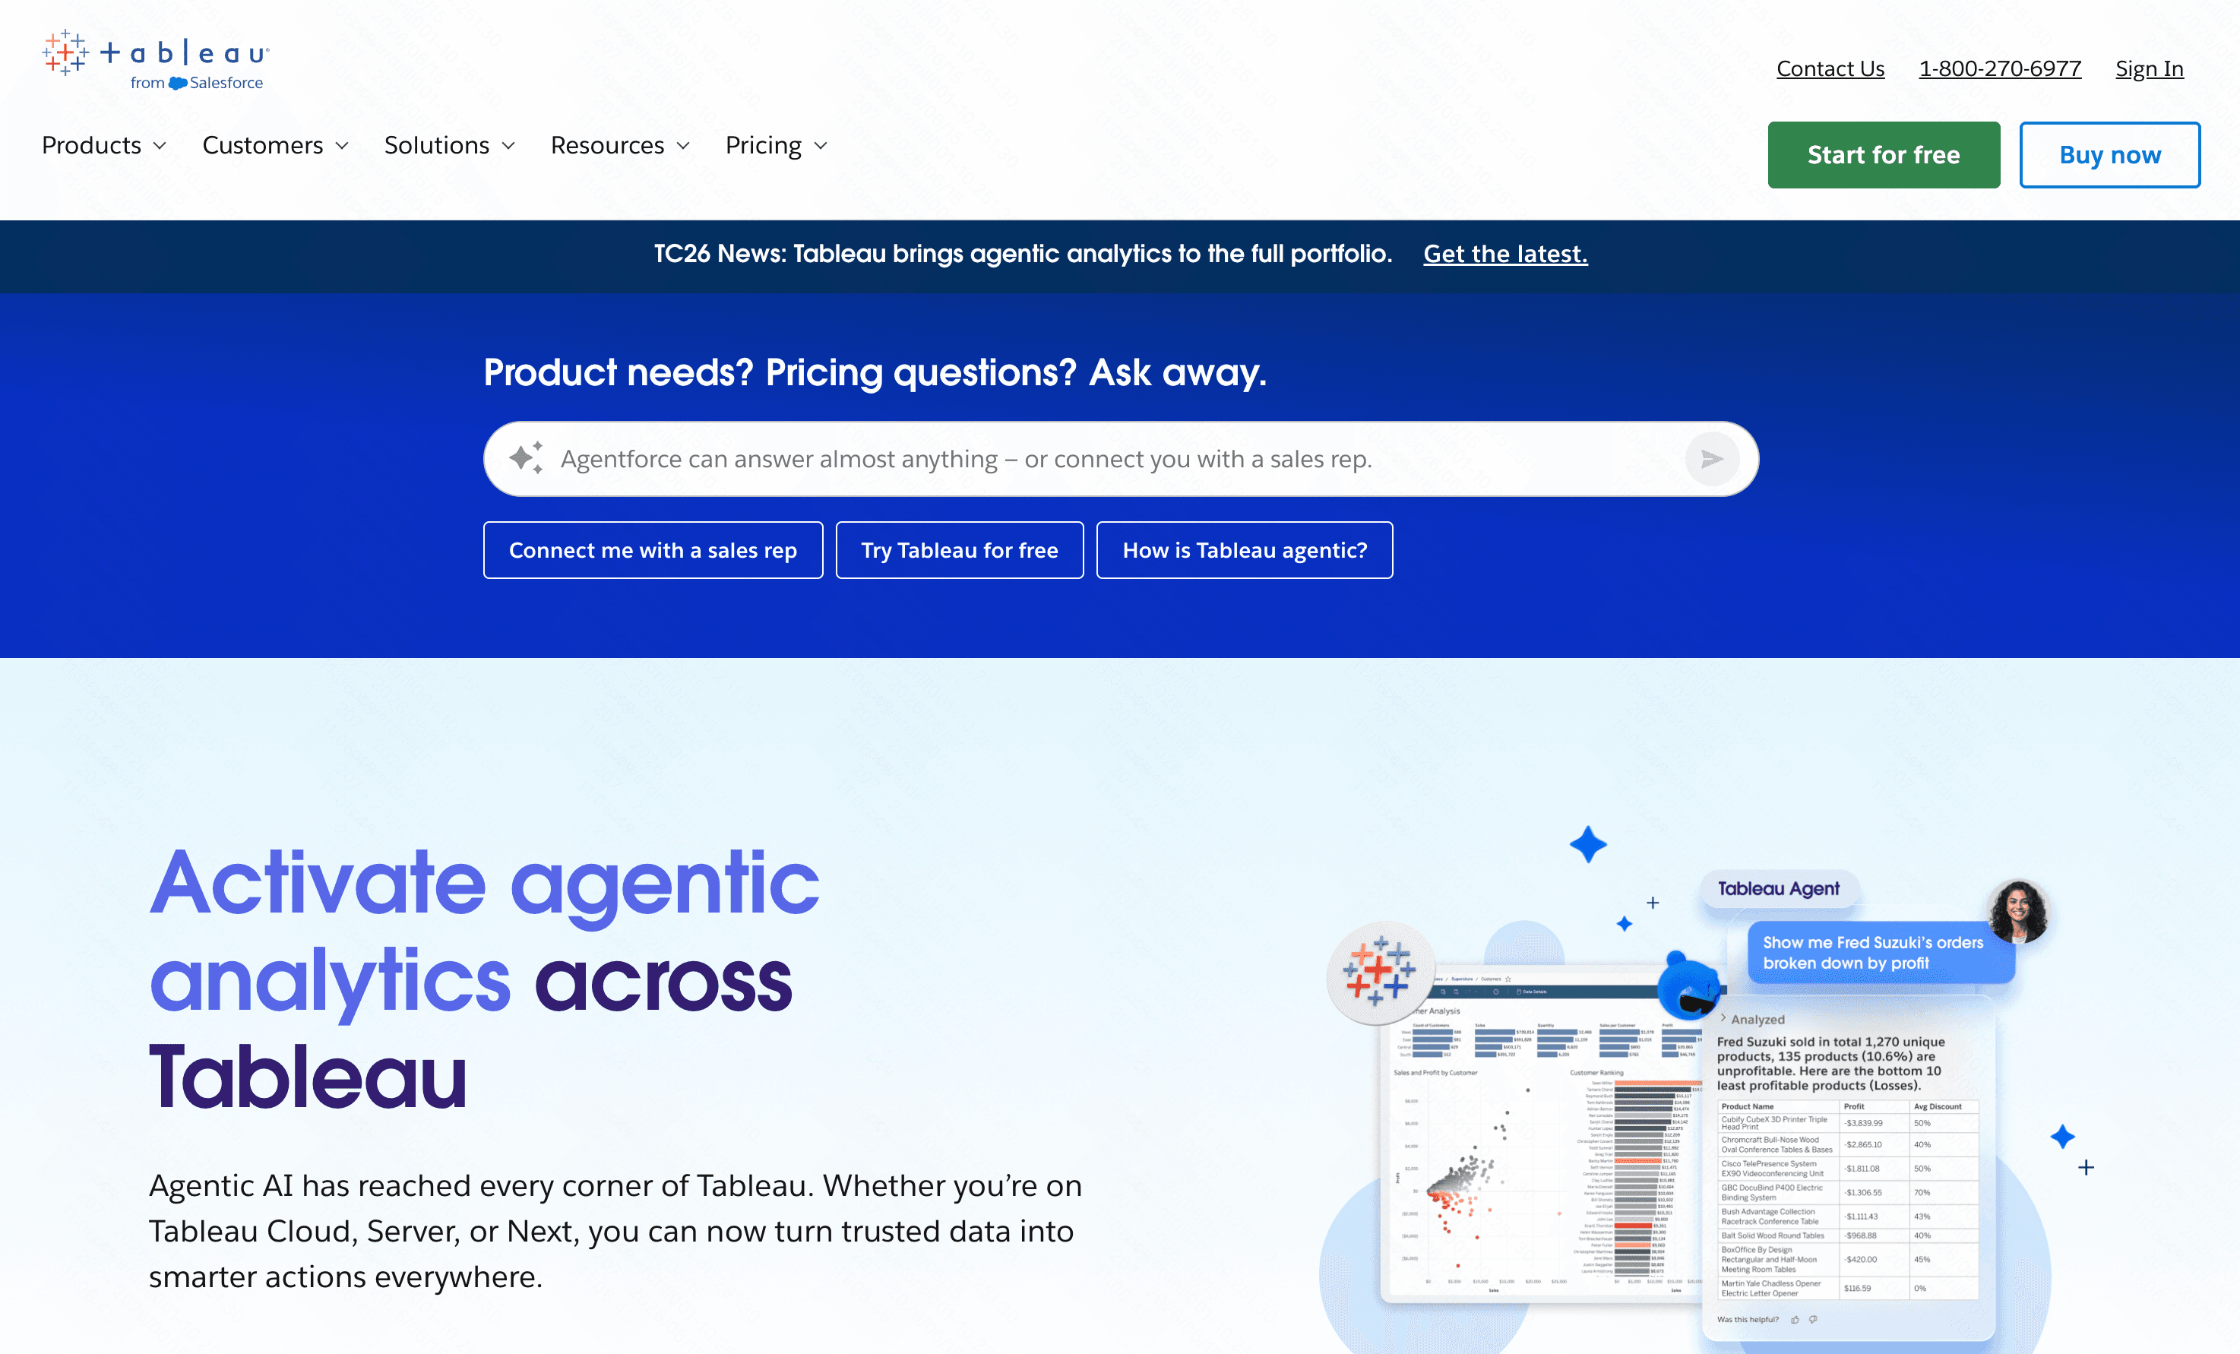Go to Sign In
Screen dimensions: 2240x1354
(2149, 69)
